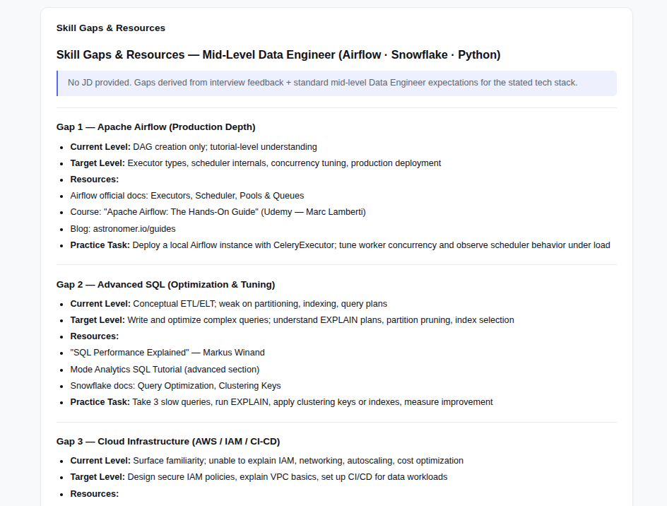The width and height of the screenshot is (667, 506).
Task: Click 'Conceptual ETL/ELT' current level bullet
Action: coord(229,304)
